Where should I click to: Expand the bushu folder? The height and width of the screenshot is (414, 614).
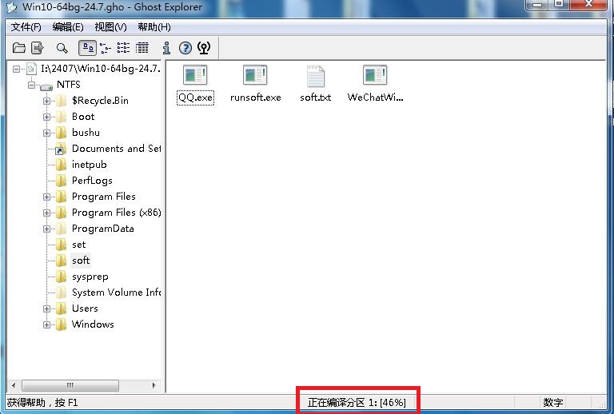(46, 133)
